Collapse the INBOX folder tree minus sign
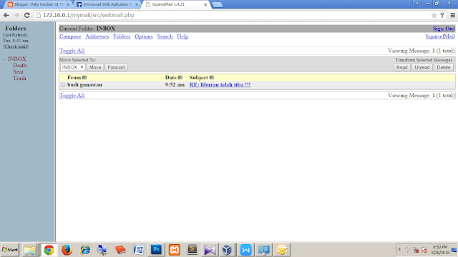458x257 pixels. (4, 59)
